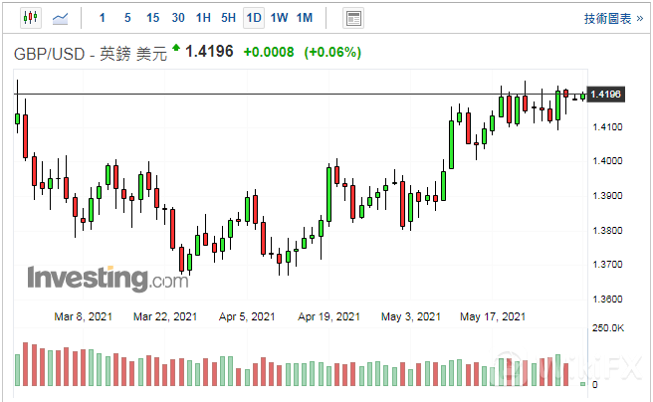Switch chart to 1H timeframe
Image resolution: width=653 pixels, height=402 pixels.
click(x=203, y=18)
